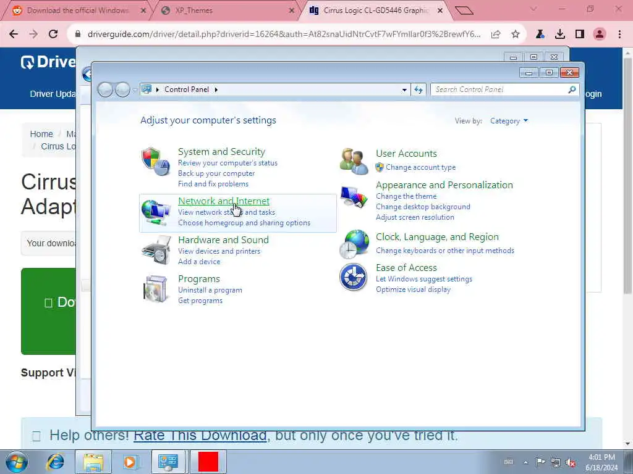
Task: Open Chrome three-dot menu
Action: pos(619,35)
